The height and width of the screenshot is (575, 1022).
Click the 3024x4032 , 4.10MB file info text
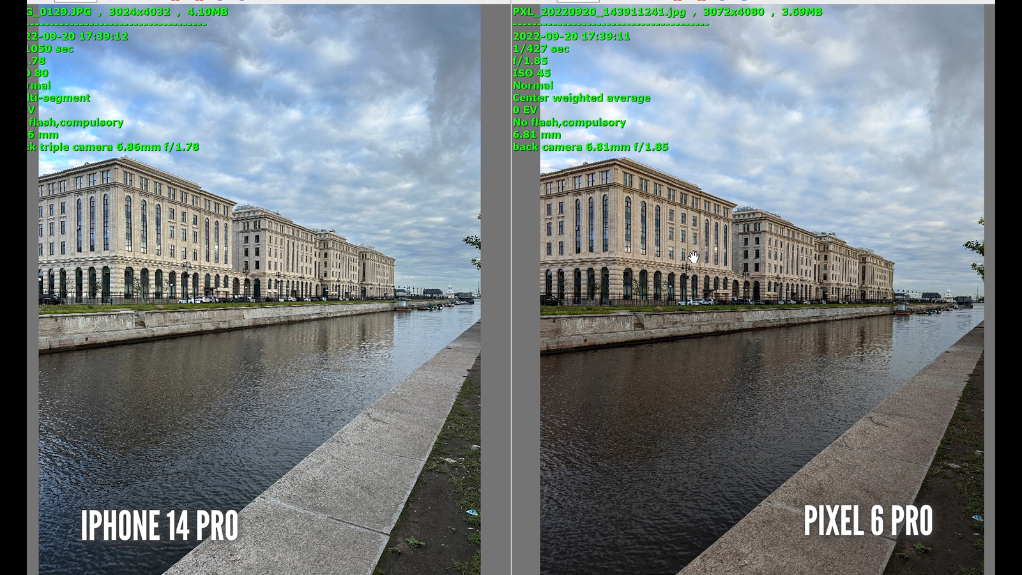[x=168, y=11]
